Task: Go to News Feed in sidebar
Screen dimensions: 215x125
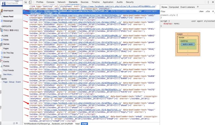Action: (8, 16)
